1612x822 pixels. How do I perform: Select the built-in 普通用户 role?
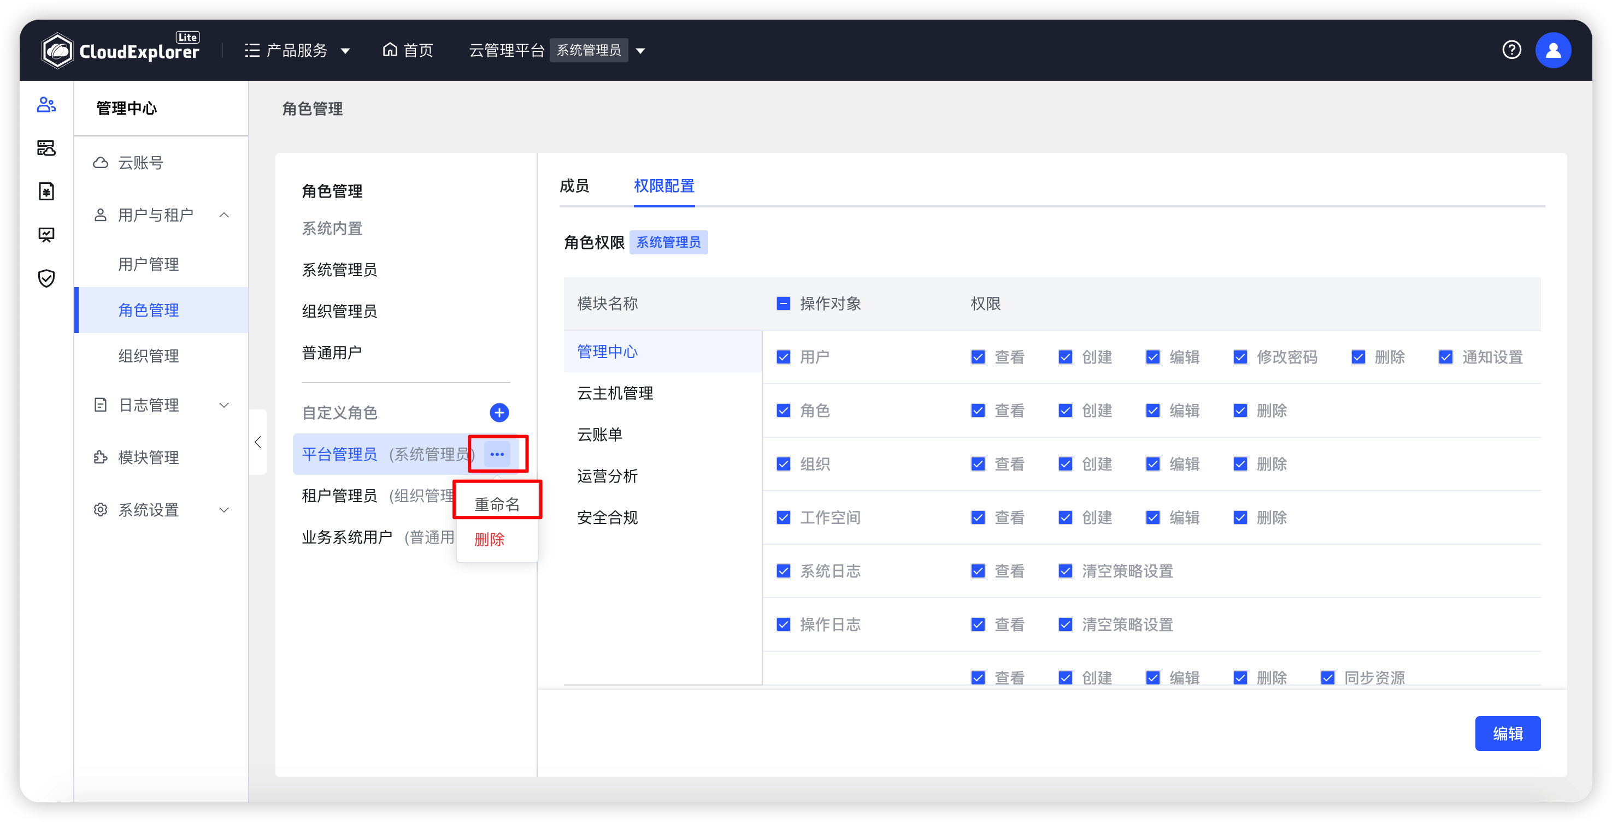pyautogui.click(x=332, y=353)
